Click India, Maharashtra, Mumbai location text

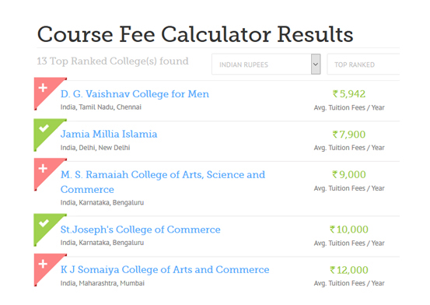[103, 283]
